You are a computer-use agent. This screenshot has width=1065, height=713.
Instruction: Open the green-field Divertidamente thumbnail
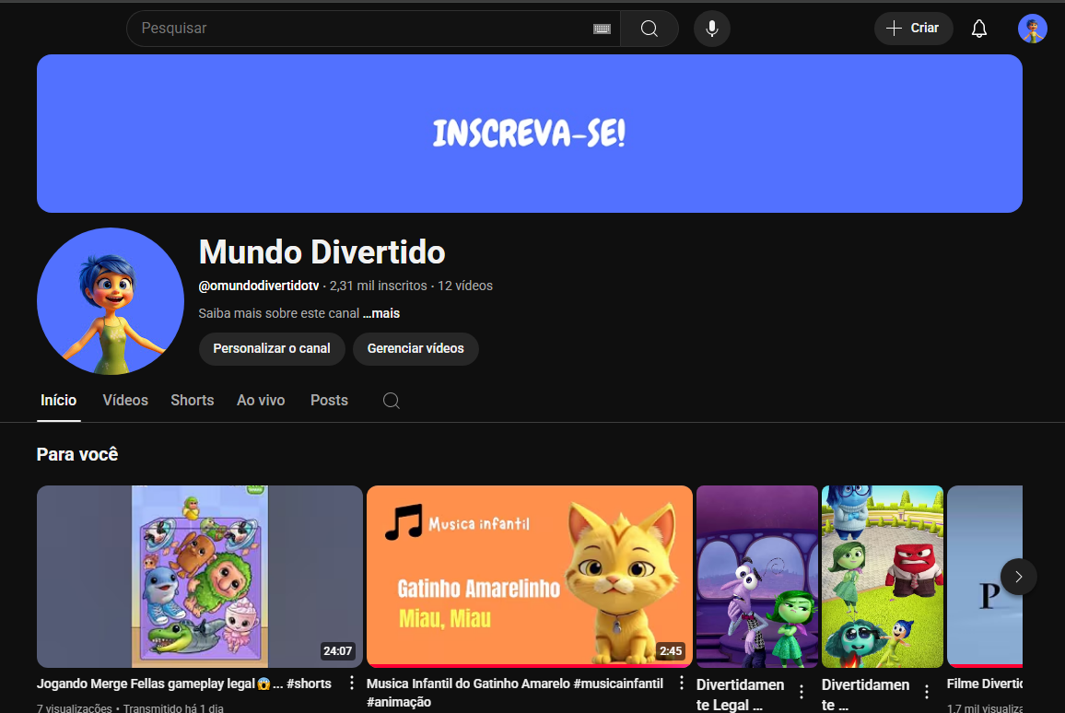[x=883, y=577]
